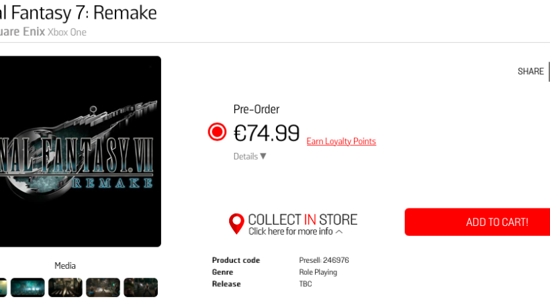Click the Final Fantasy 7: Remake title
This screenshot has width=550, height=303.
(78, 13)
